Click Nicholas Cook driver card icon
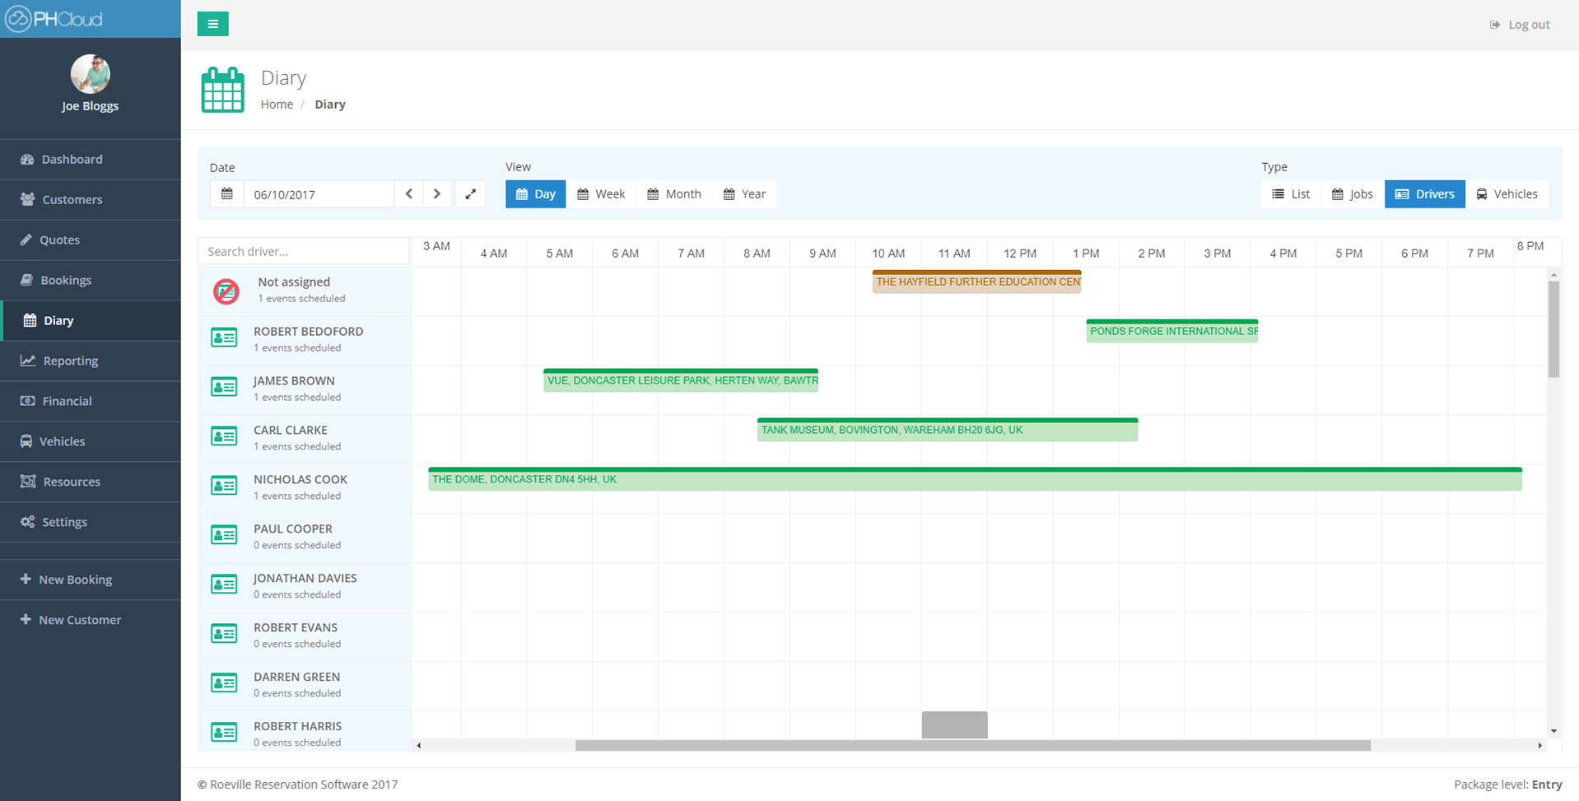 224,486
